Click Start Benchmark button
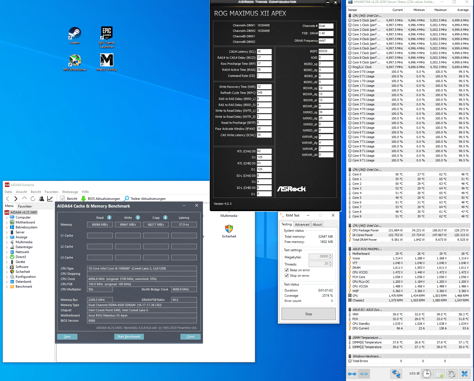 tap(129, 337)
